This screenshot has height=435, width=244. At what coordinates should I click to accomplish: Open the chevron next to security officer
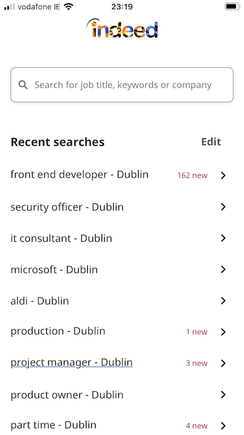click(223, 207)
